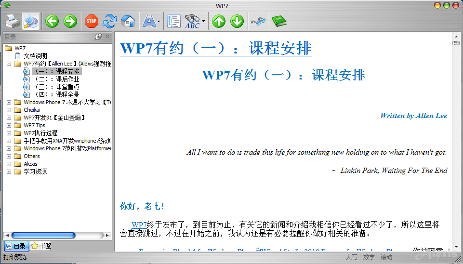Switch to the 书签 tab
Screen dimensions: 463x264
[41, 246]
